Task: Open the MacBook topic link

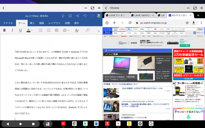Action: 124,36
